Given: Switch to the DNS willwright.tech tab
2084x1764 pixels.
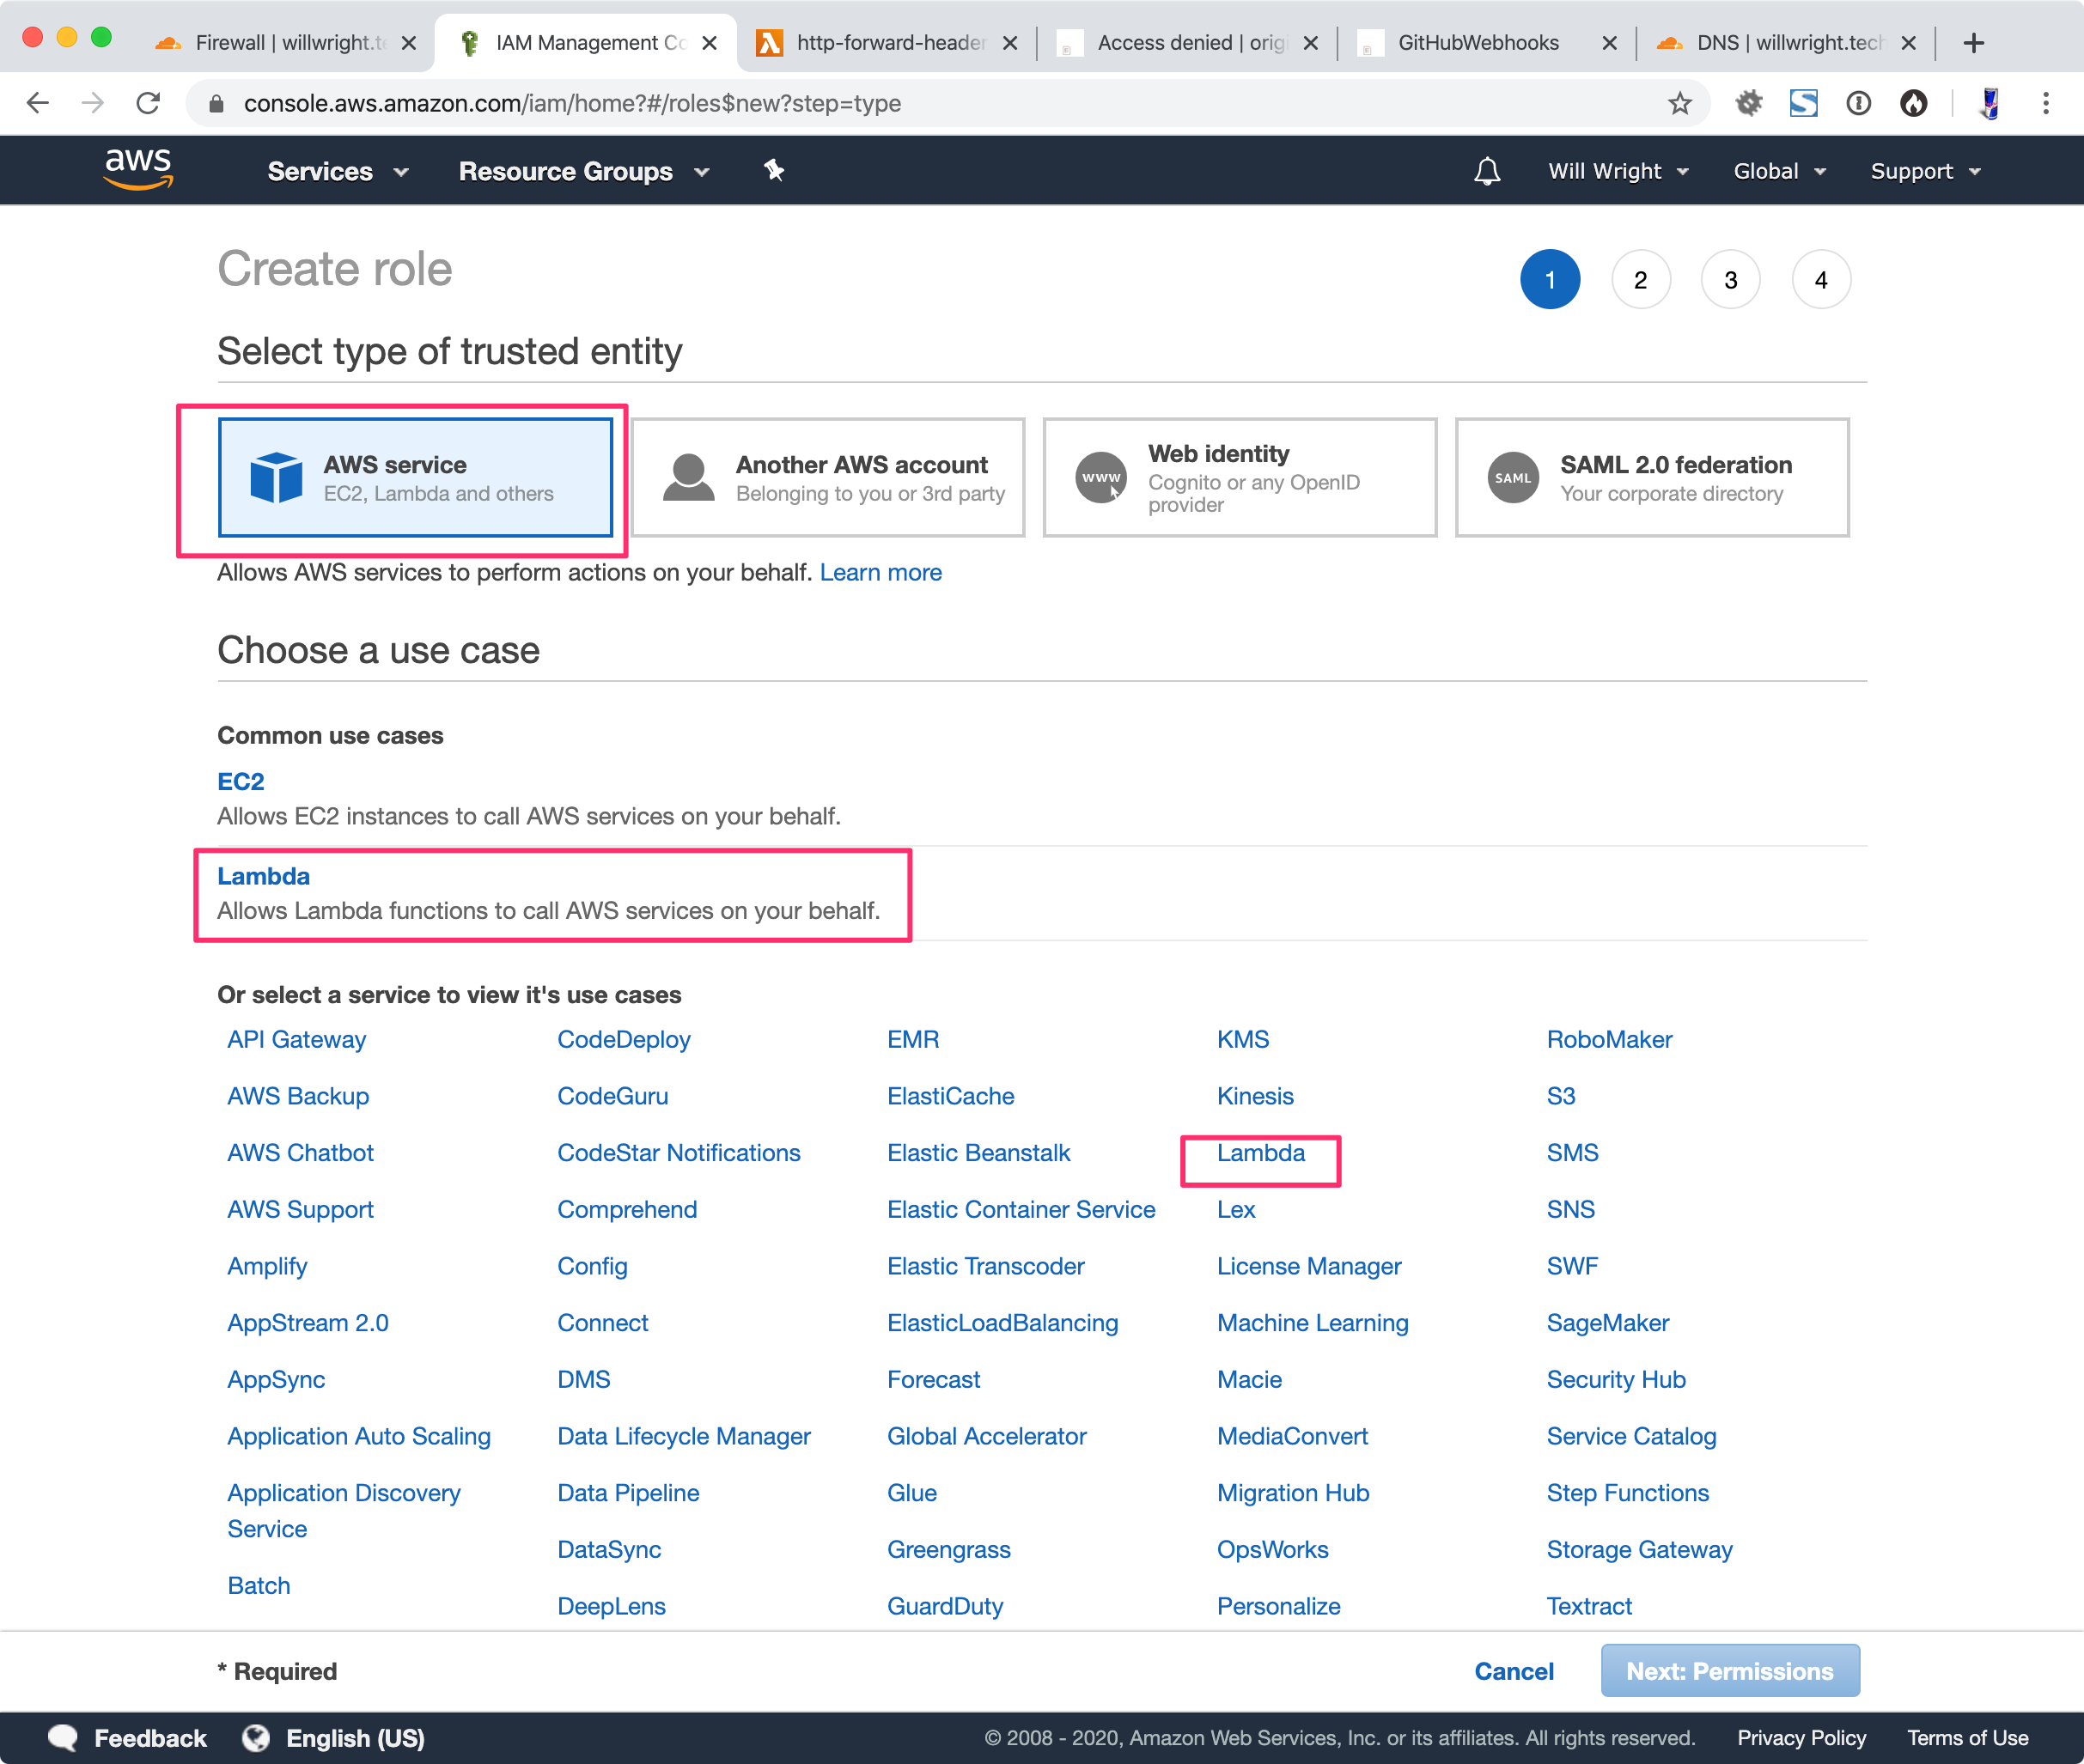Looking at the screenshot, I should pos(1788,43).
